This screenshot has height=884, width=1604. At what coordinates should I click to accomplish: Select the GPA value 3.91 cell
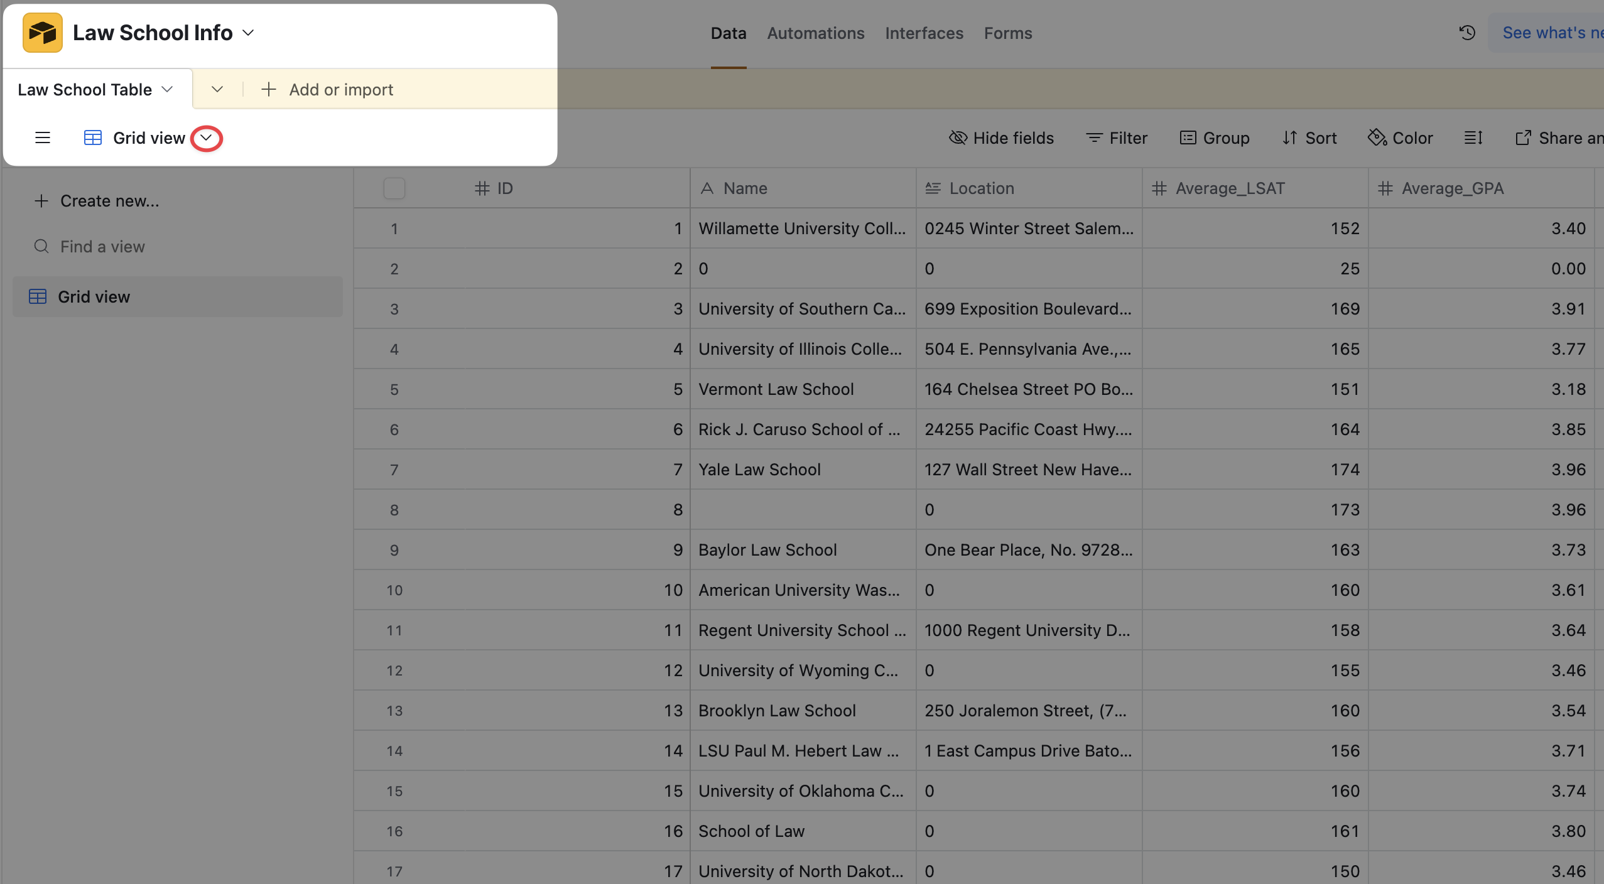tap(1482, 308)
